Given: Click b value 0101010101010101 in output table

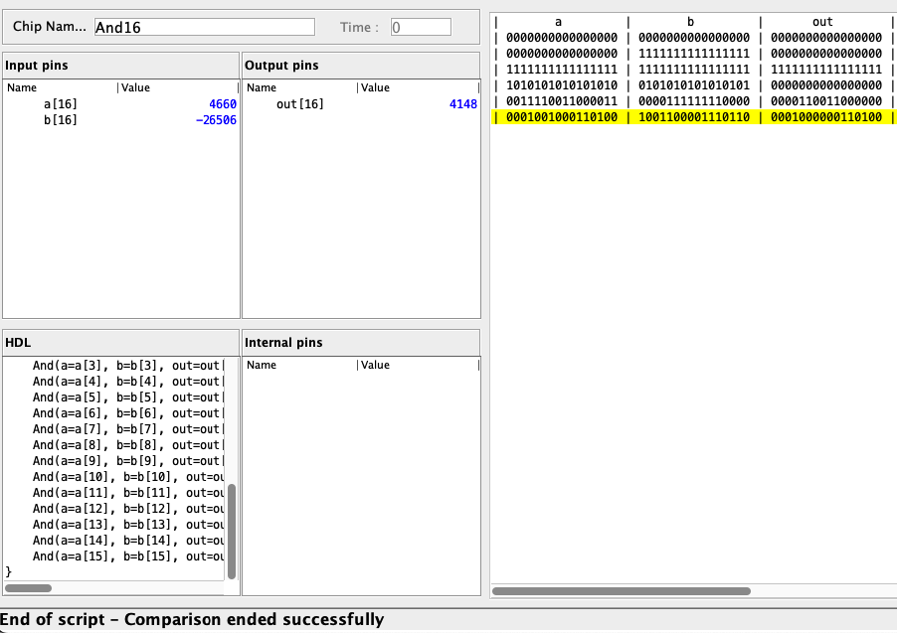Looking at the screenshot, I should (x=694, y=85).
